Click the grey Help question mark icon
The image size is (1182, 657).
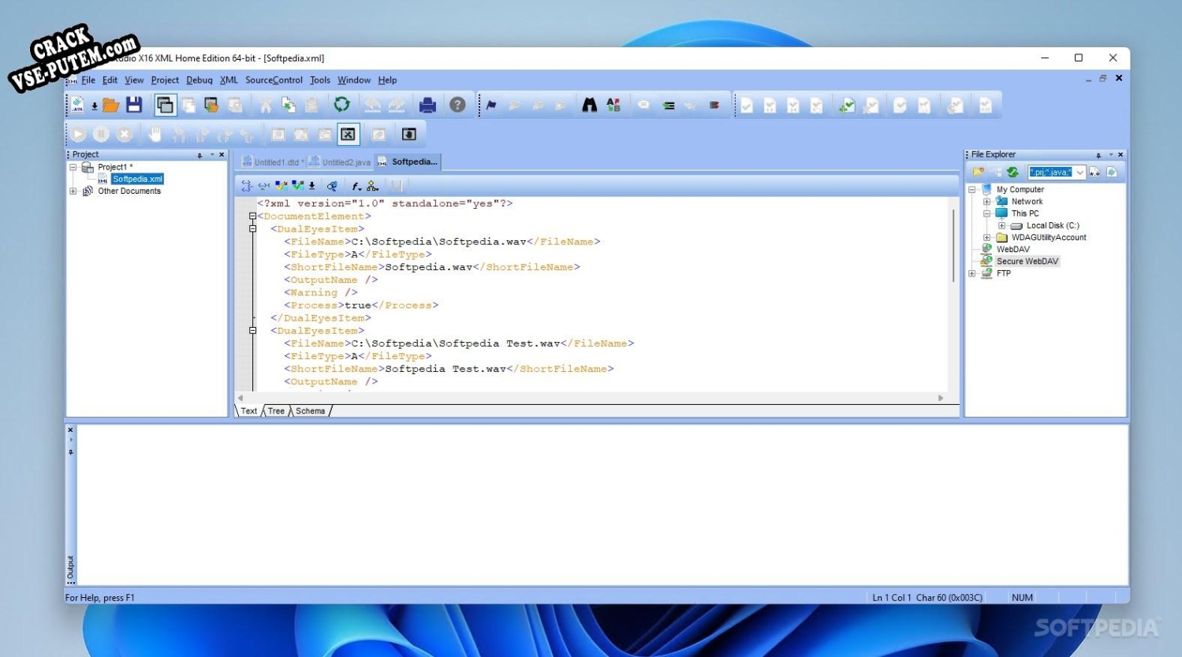click(x=457, y=105)
